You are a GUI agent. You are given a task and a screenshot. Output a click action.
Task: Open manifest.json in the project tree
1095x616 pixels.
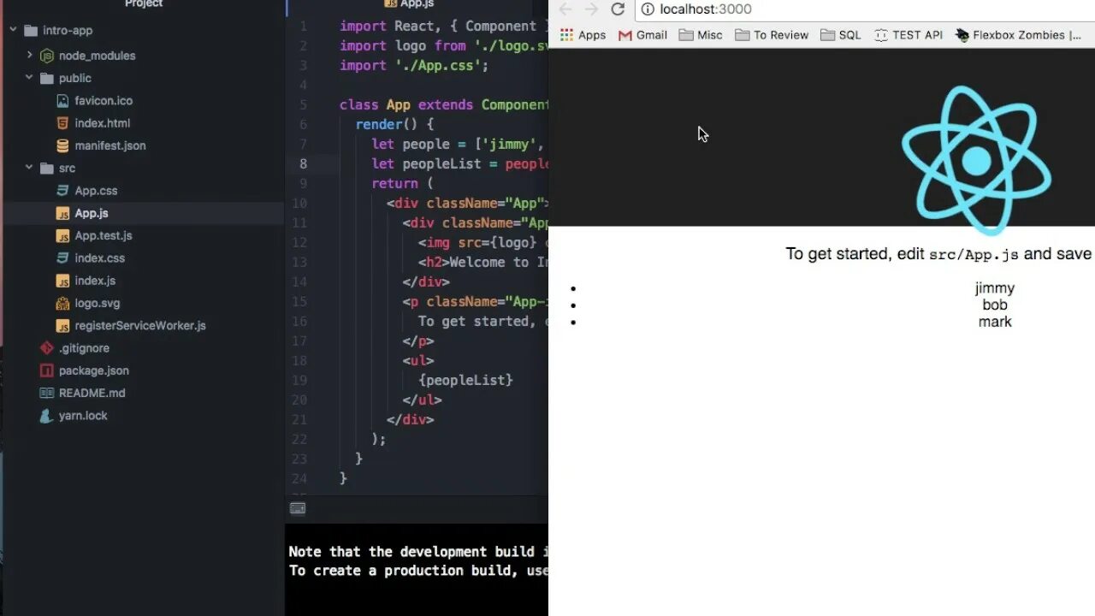[110, 145]
